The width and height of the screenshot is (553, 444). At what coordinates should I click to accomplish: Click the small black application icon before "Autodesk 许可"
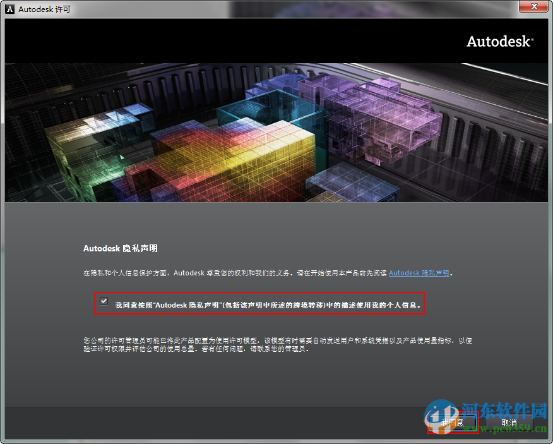coord(9,9)
